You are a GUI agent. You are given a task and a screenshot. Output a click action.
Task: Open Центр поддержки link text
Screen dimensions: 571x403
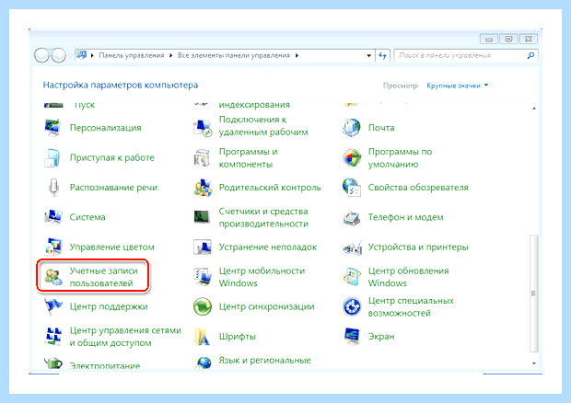[109, 306]
